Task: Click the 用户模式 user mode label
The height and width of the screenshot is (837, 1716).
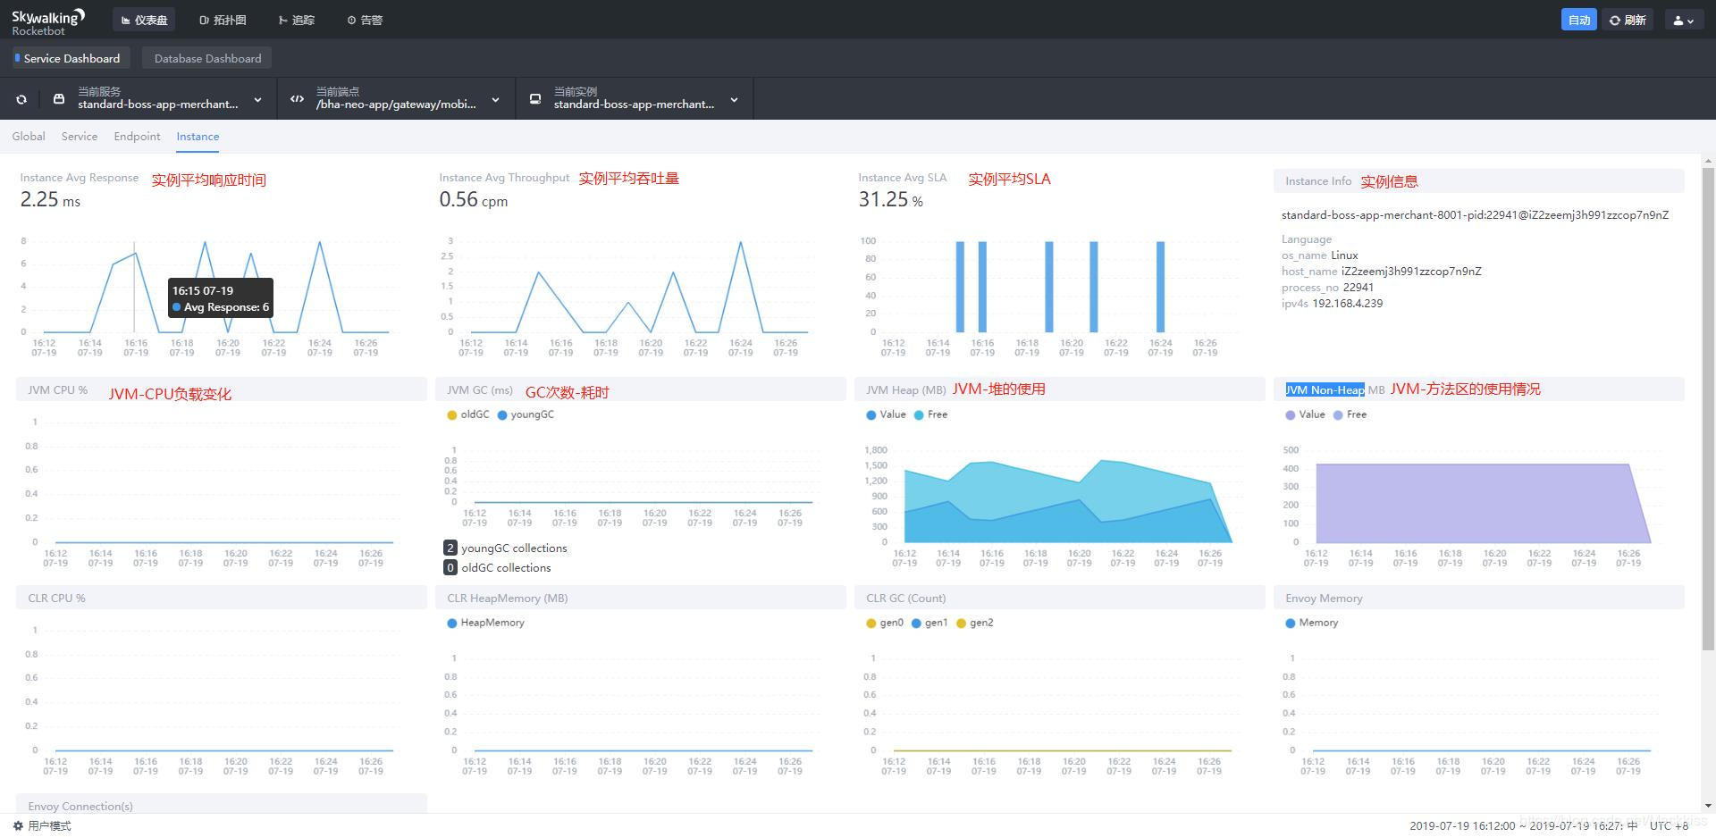Action: 49,826
